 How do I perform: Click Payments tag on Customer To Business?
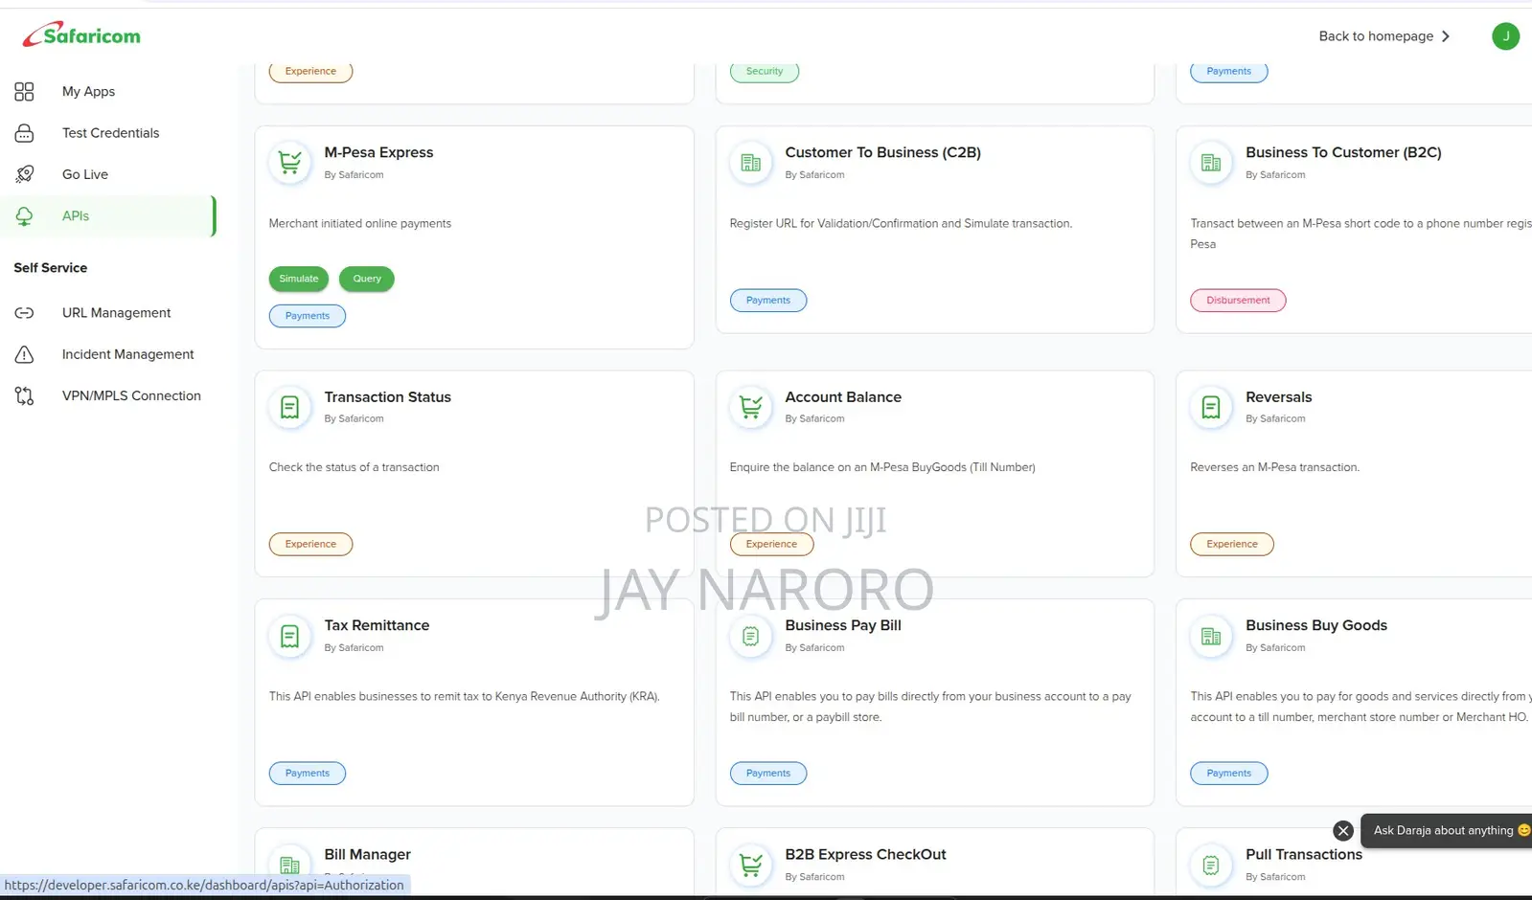point(768,301)
